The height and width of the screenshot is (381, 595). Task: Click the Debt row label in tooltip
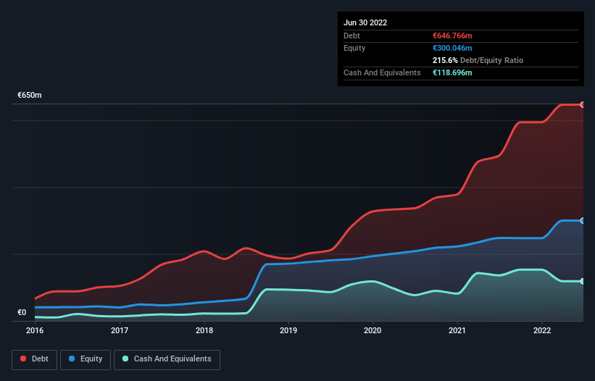[351, 35]
